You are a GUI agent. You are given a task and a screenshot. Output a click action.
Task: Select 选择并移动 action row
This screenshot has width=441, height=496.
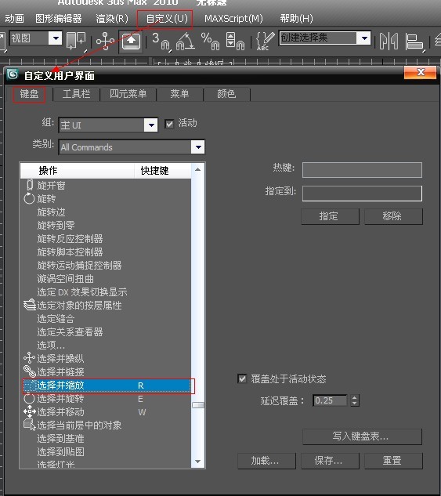[x=107, y=412]
